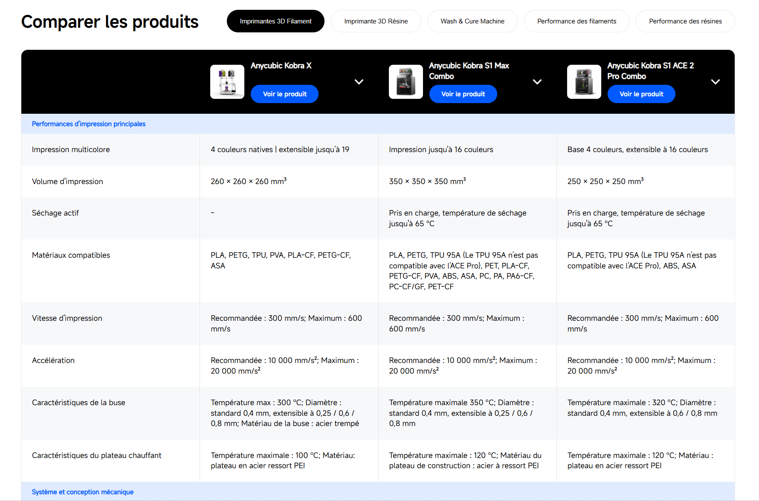Open the Wash & Cure Machine tab
The height and width of the screenshot is (501, 759).
coord(472,21)
